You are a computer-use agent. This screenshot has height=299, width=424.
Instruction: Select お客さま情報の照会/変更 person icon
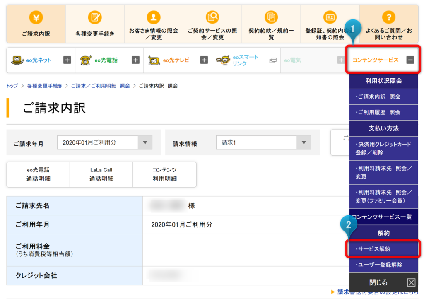click(x=154, y=18)
